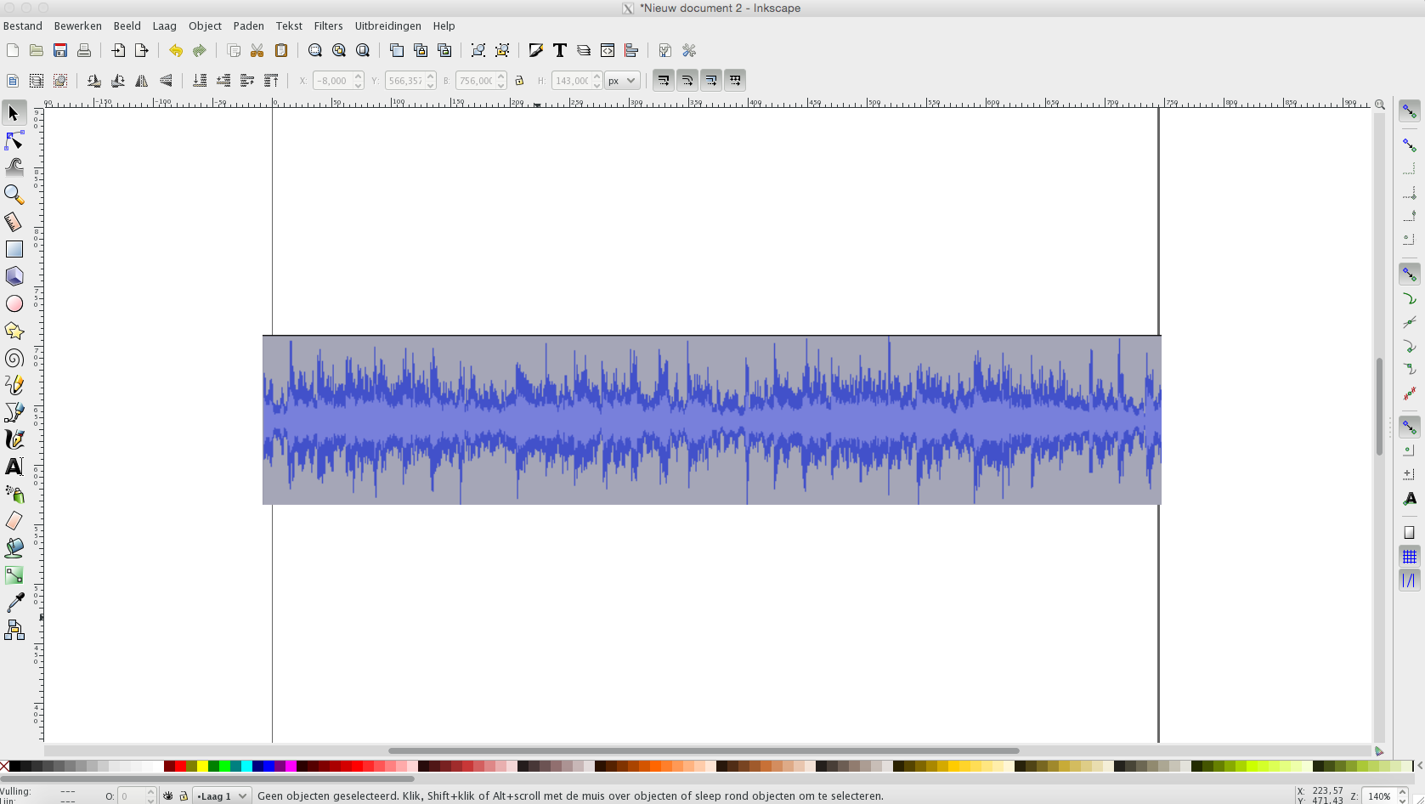The height and width of the screenshot is (804, 1425).
Task: Select the Gradient tool
Action: (14, 575)
